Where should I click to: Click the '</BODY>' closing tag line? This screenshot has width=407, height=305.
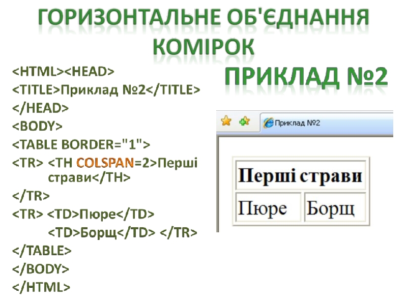[x=41, y=269]
